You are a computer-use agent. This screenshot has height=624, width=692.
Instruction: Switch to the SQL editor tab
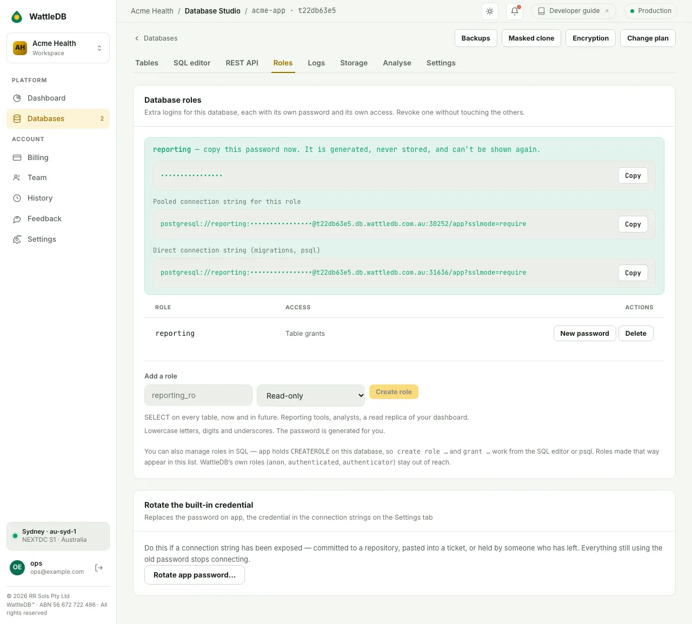pyautogui.click(x=192, y=63)
